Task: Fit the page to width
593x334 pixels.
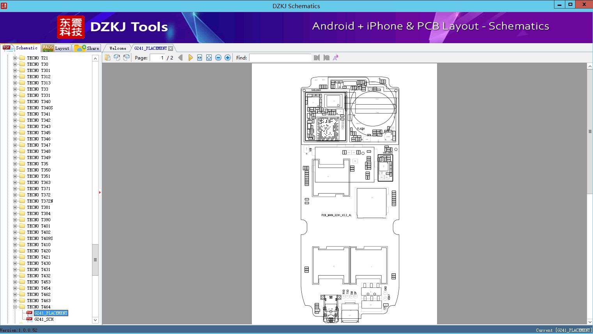Action: [200, 58]
